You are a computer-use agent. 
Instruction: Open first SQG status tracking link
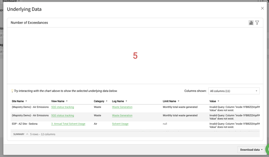coord(63,107)
